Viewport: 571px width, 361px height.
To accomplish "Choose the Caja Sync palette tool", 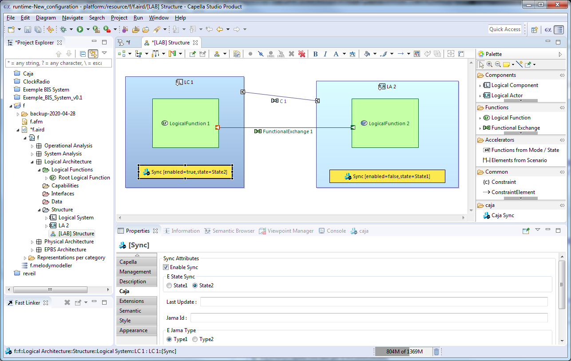I will [x=498, y=215].
